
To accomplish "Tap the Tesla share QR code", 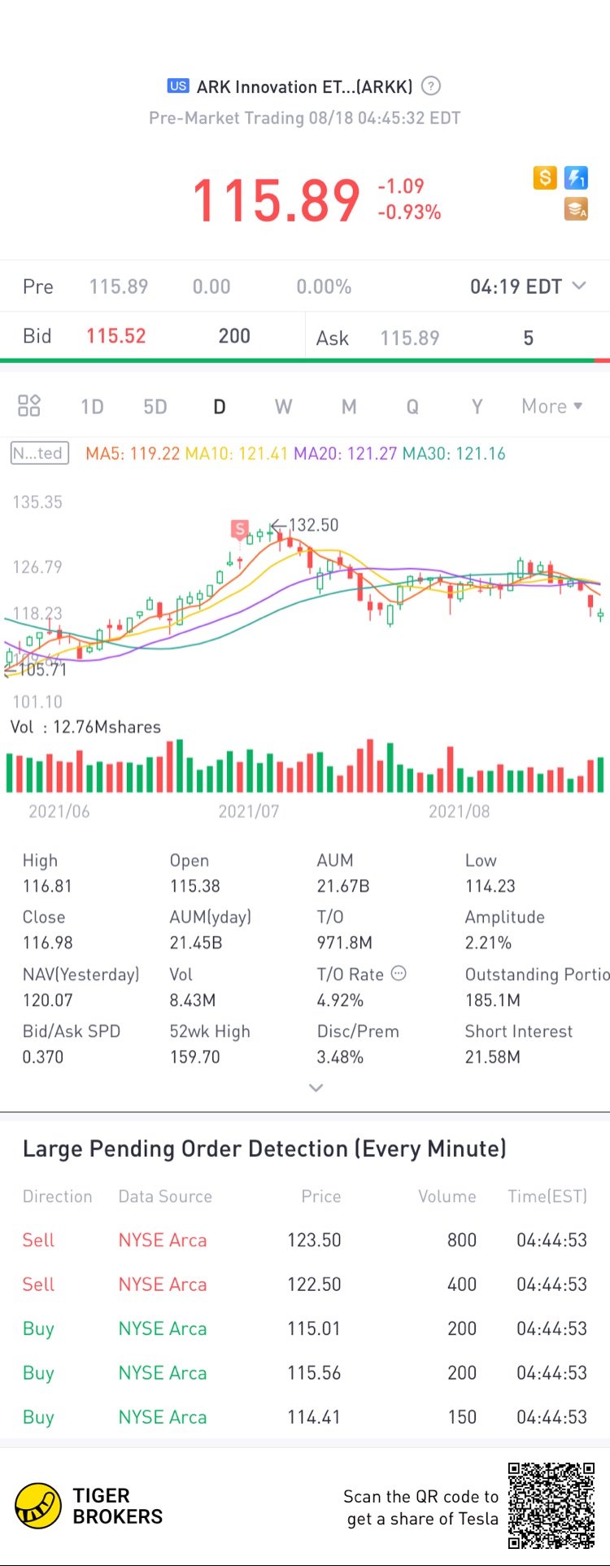I will coord(551,1506).
